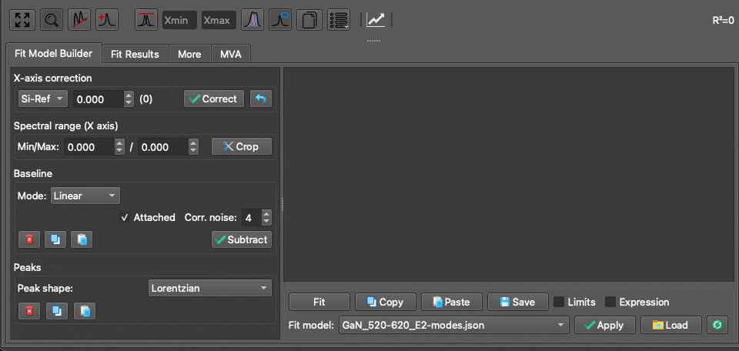The height and width of the screenshot is (351, 739).
Task: Click the Corr. noise stepper arrows
Action: click(x=267, y=218)
